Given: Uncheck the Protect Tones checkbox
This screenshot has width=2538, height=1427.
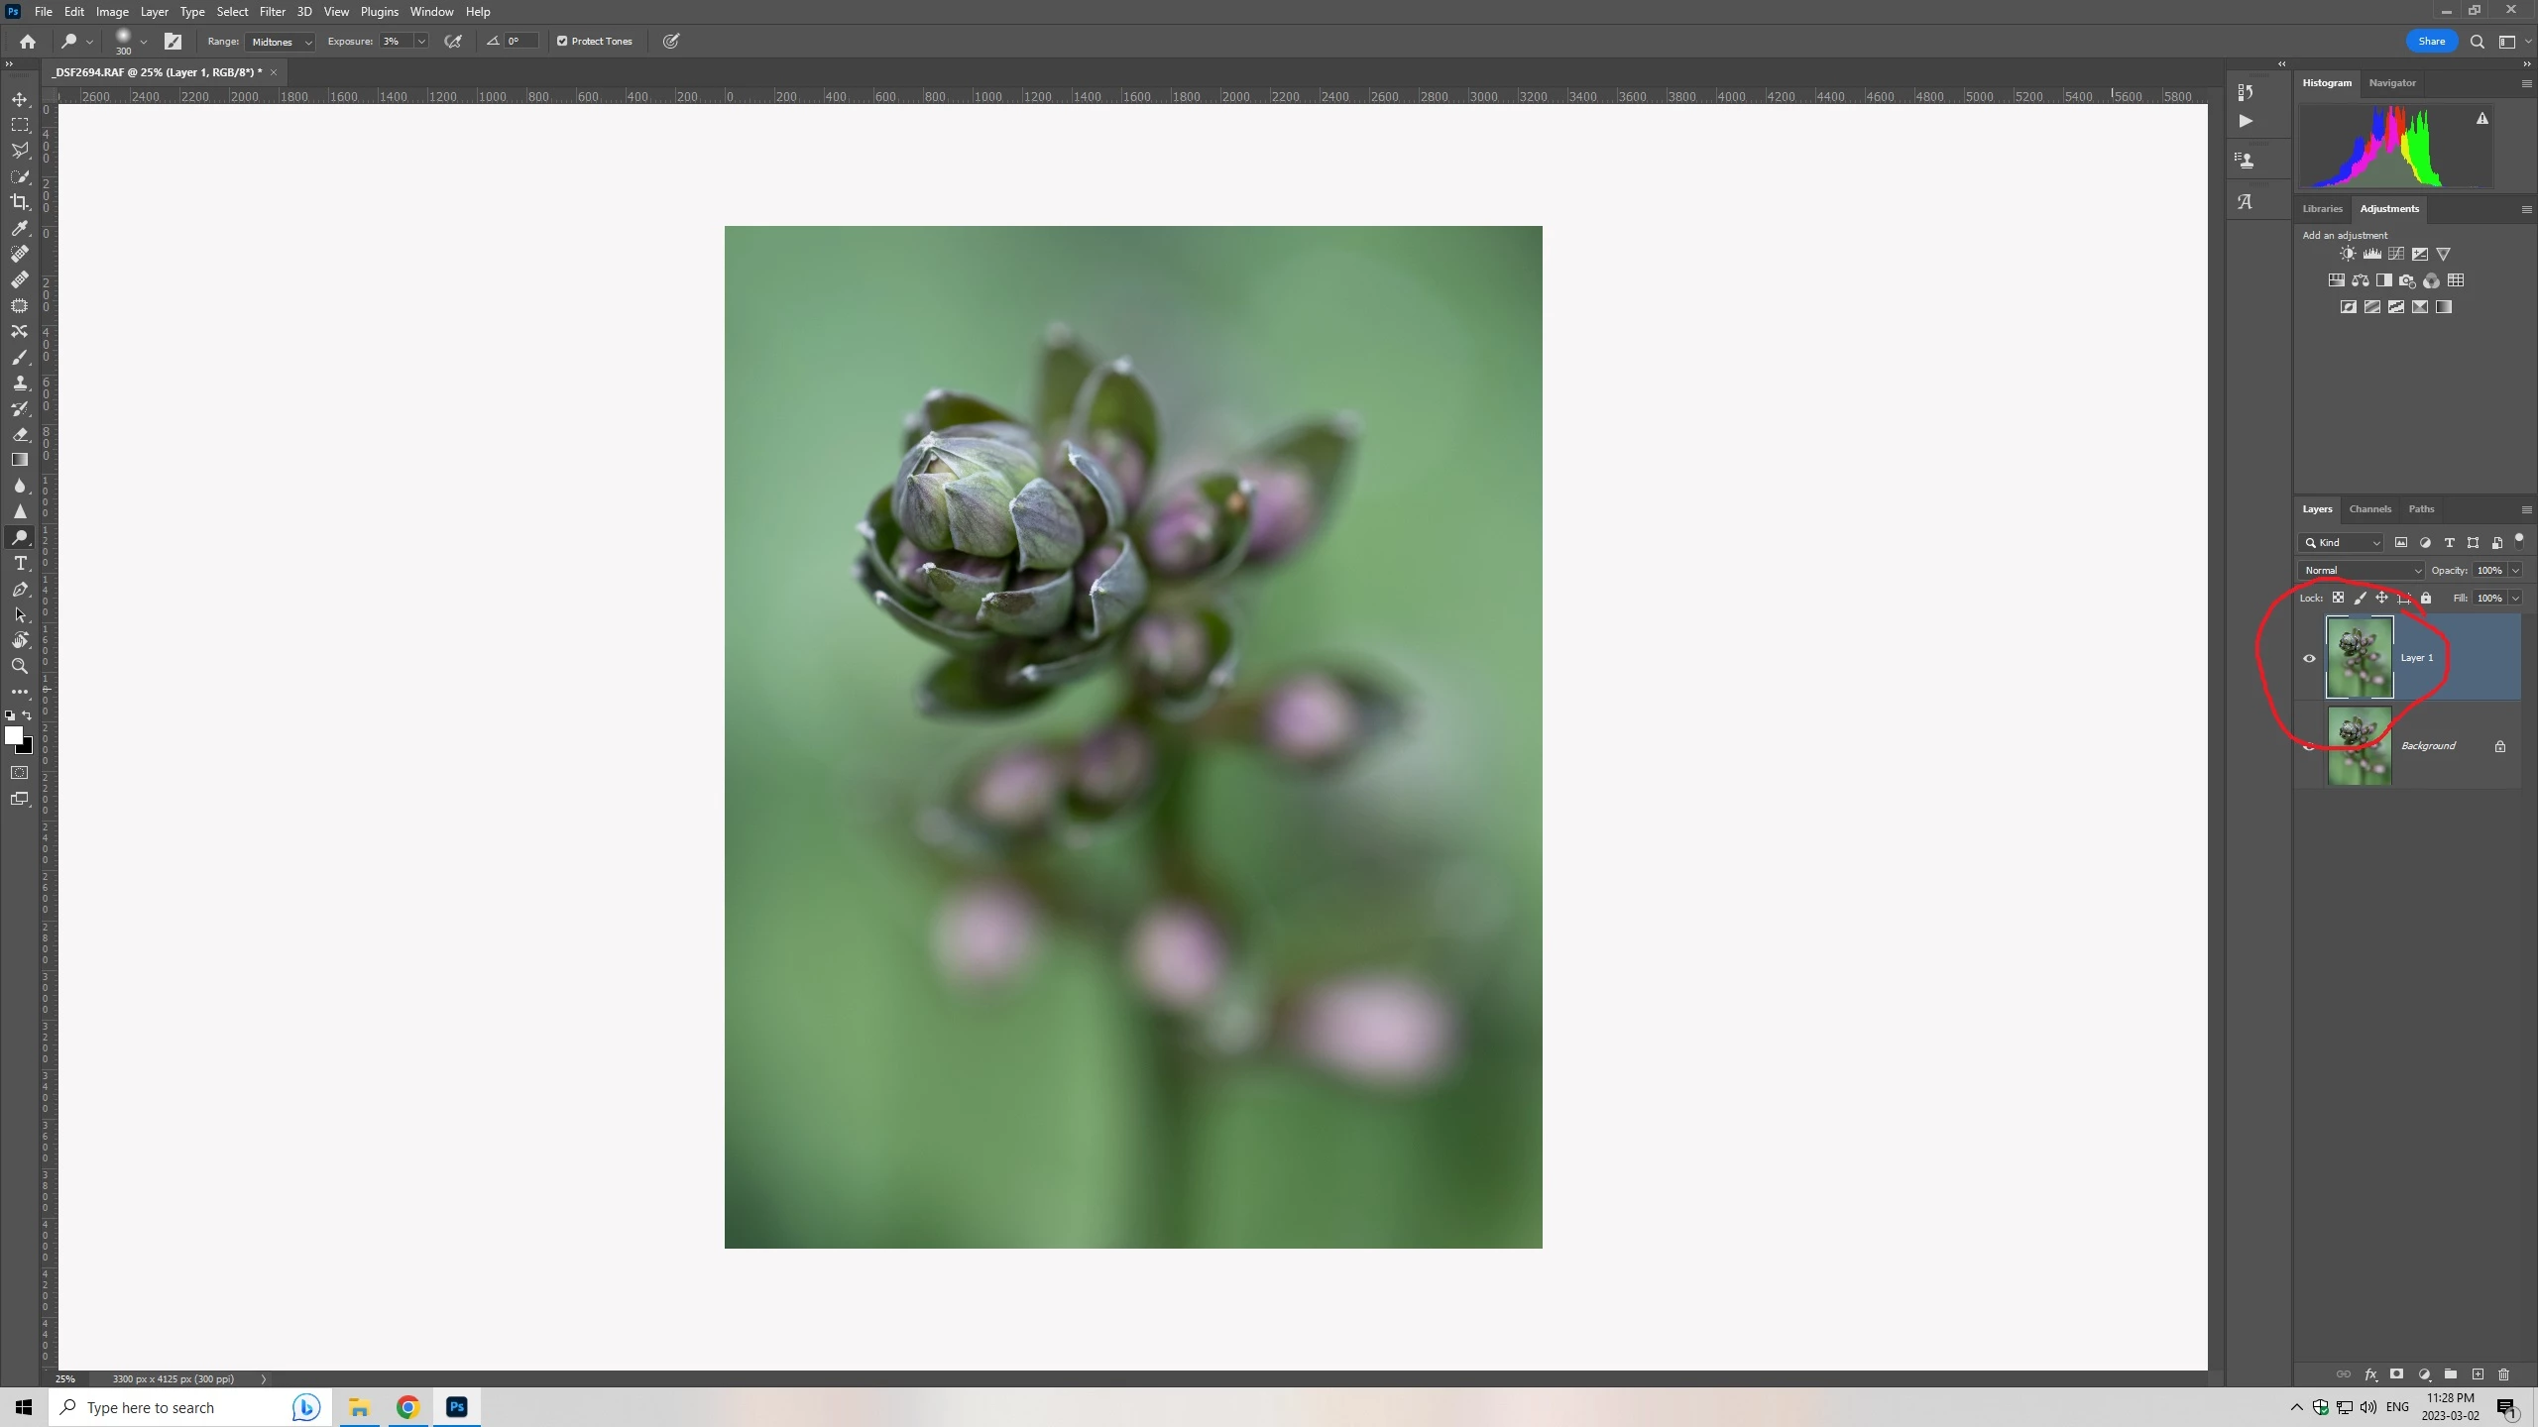Looking at the screenshot, I should pos(562,41).
